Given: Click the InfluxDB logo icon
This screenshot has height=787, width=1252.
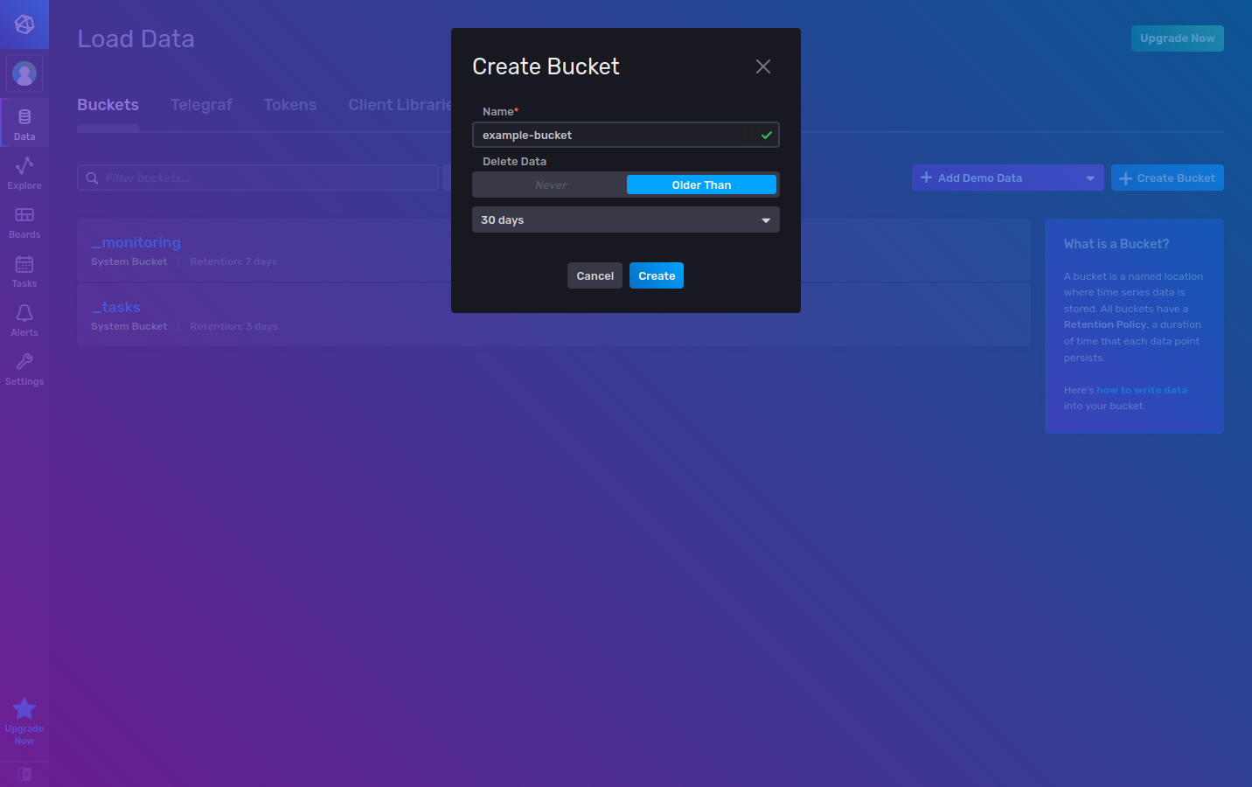Looking at the screenshot, I should [24, 24].
